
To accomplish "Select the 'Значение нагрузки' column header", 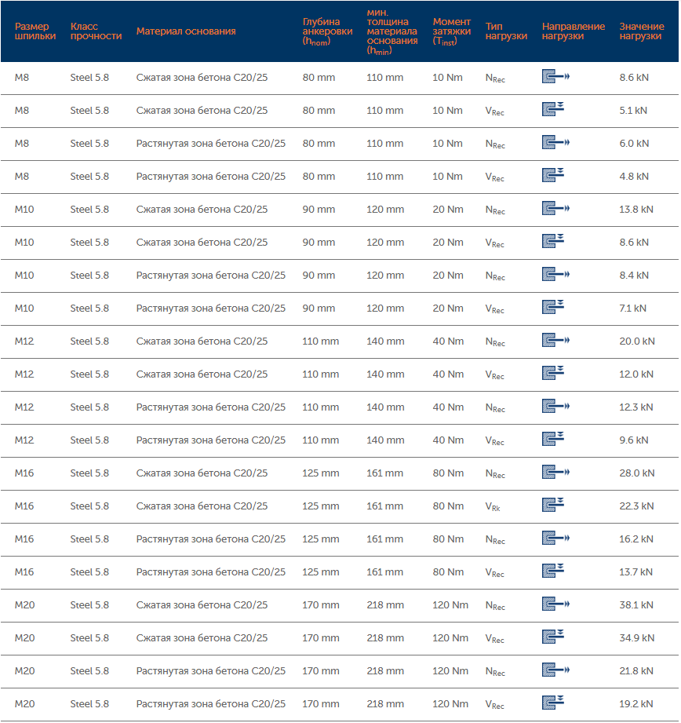I will point(640,31).
